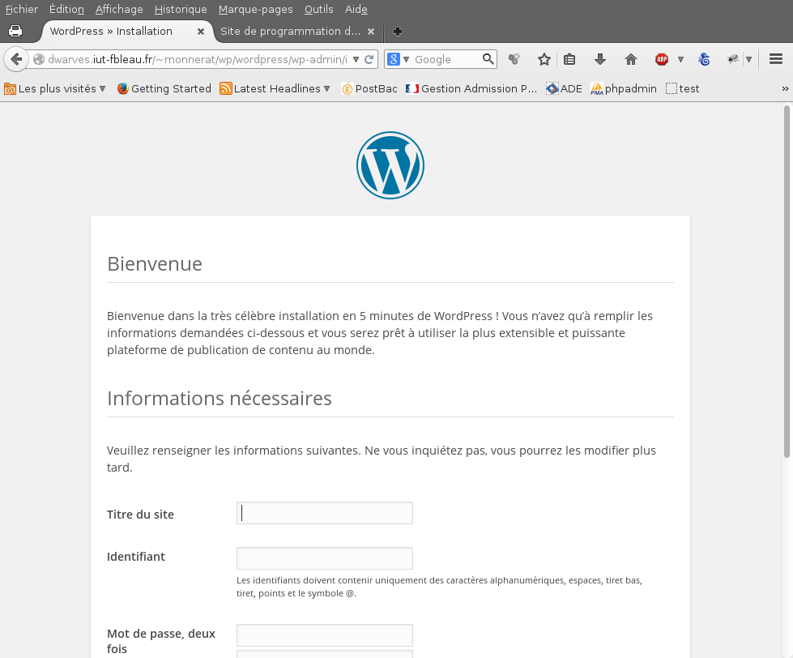Open ADE bookmark
This screenshot has width=793, height=658.
click(564, 88)
